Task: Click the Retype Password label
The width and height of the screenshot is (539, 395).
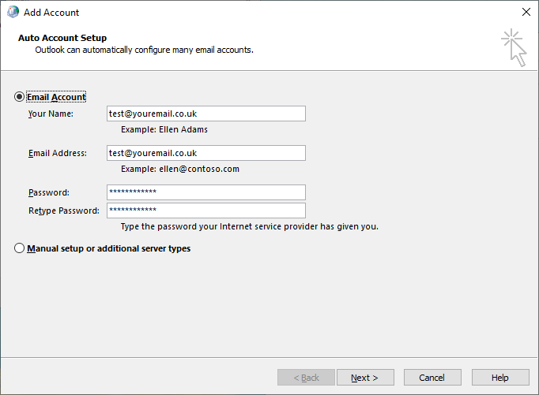Action: pyautogui.click(x=63, y=211)
